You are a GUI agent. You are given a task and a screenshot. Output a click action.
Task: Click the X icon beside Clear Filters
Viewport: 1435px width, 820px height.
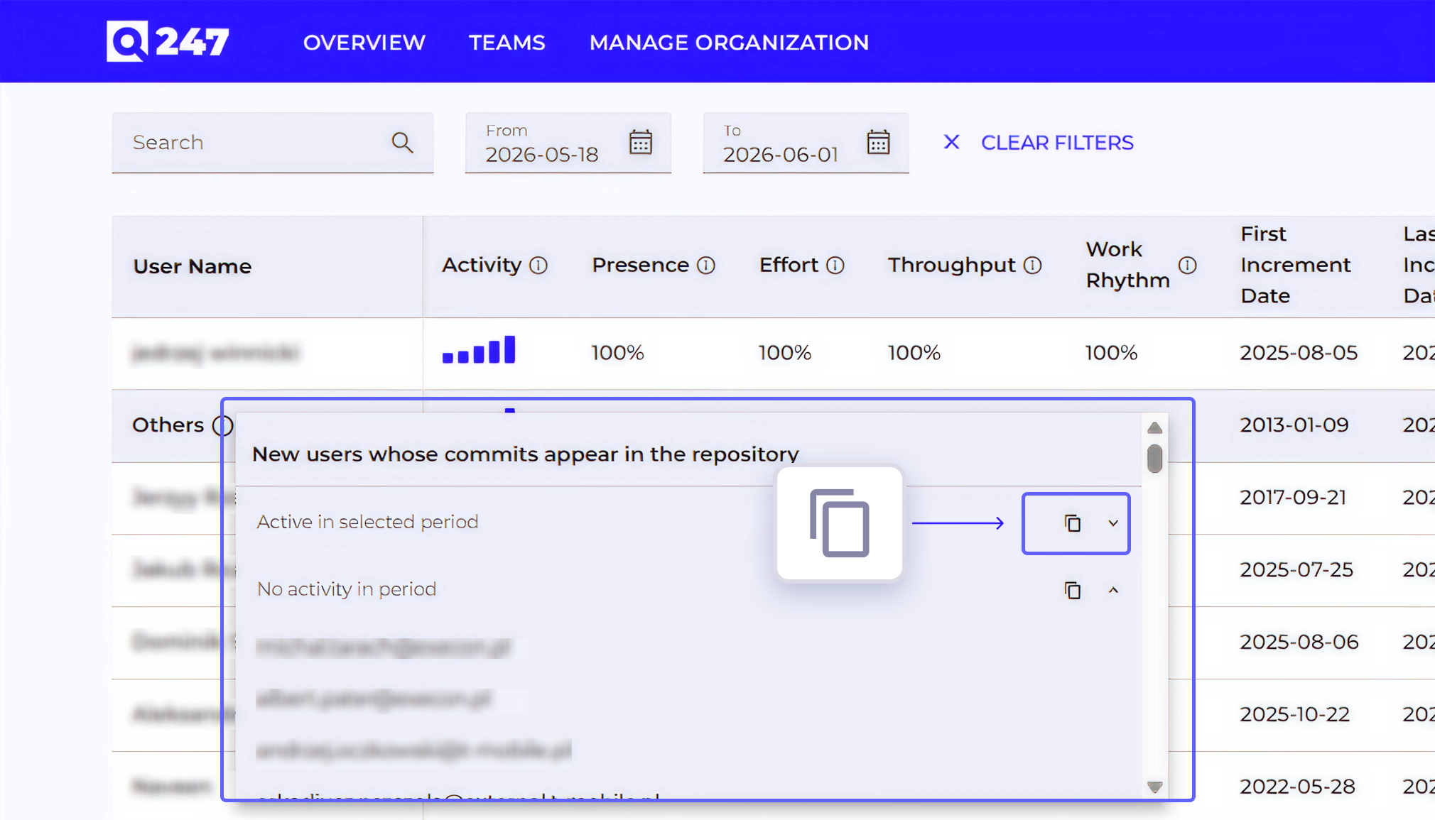[x=951, y=142]
